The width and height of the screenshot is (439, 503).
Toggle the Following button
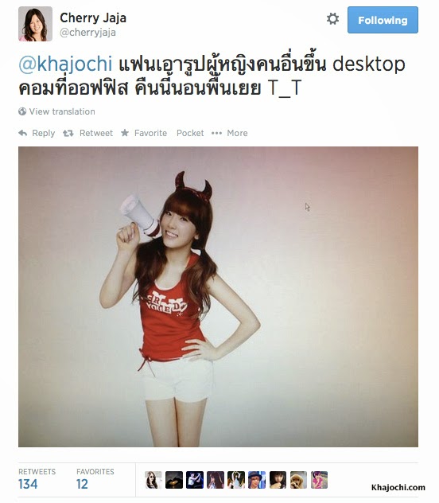[x=383, y=20]
